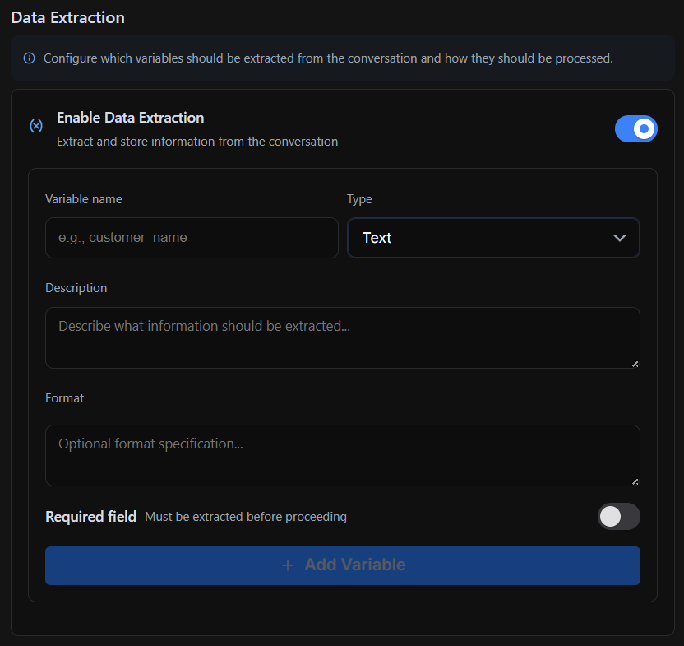Click the chevron arrow in the Type field
Image resolution: width=684 pixels, height=646 pixels.
[620, 238]
